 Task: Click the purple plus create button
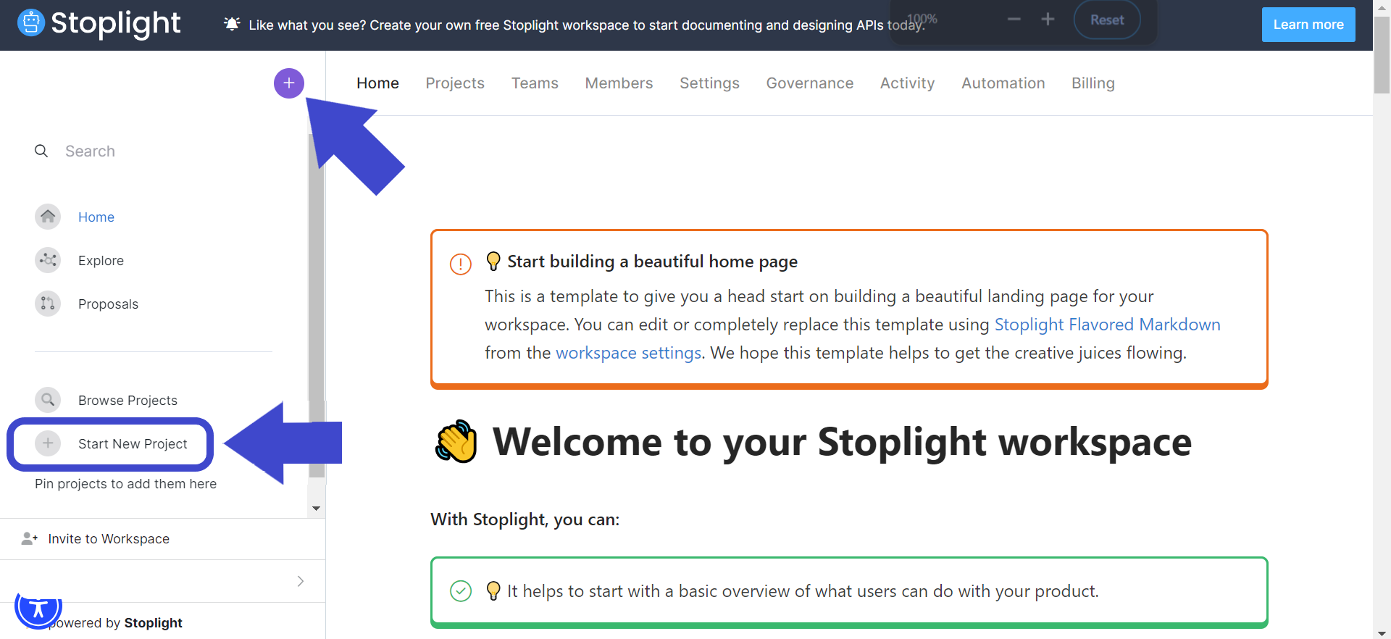(x=289, y=83)
